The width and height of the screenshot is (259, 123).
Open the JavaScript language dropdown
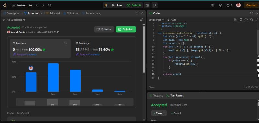tap(156, 20)
